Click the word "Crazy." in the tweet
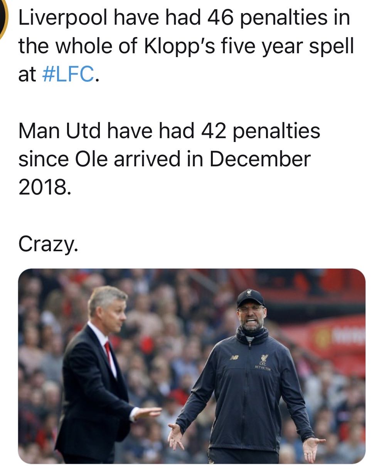Screen dimensions: 389x472 (x=48, y=244)
